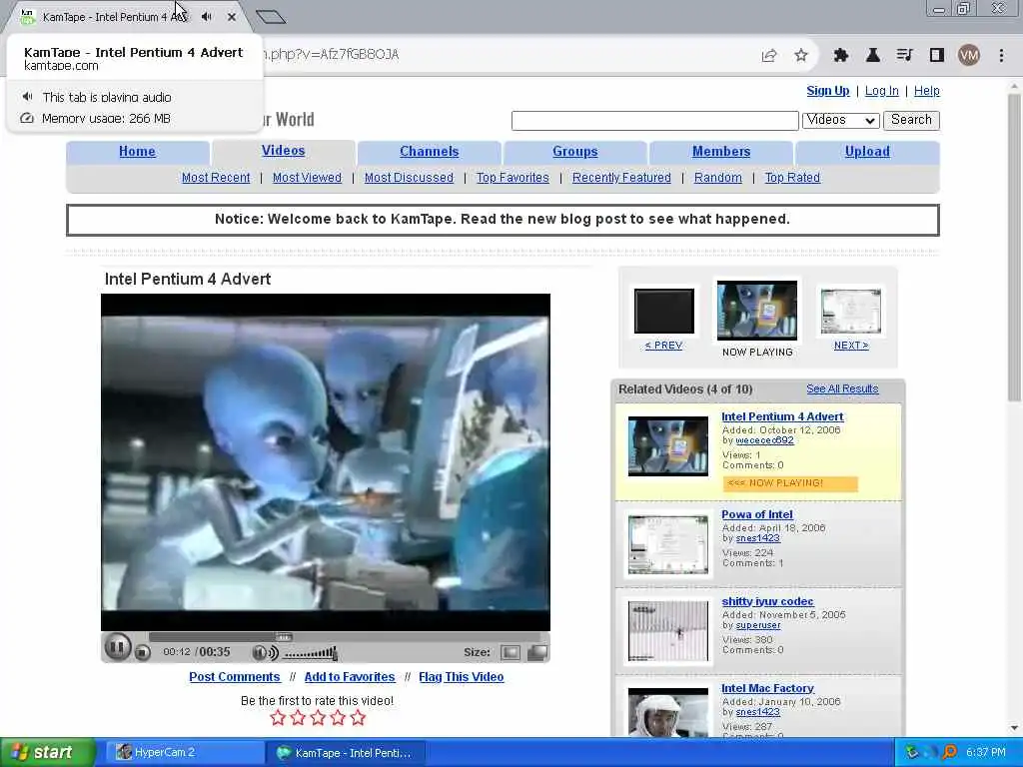Show Most Discussed videos
The image size is (1023, 767).
[x=409, y=178]
